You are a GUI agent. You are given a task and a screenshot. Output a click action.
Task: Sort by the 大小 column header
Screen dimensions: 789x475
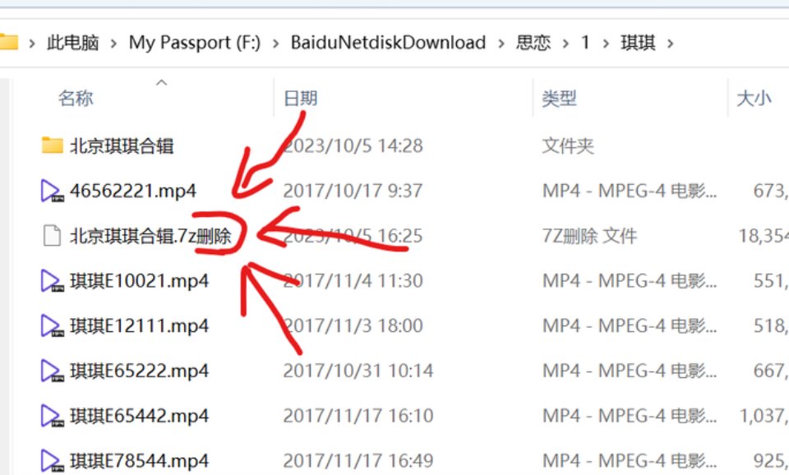[x=754, y=98]
